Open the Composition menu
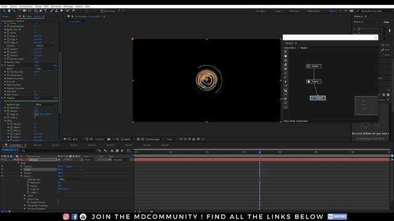The height and width of the screenshot is (221, 394). point(26,6)
